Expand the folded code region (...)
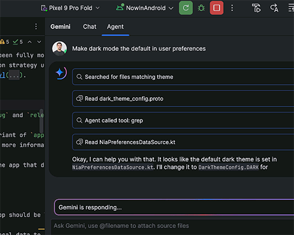The image size is (294, 235). [14, 75]
